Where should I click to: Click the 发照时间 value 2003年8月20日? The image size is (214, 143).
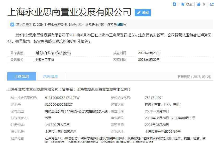point(149,60)
